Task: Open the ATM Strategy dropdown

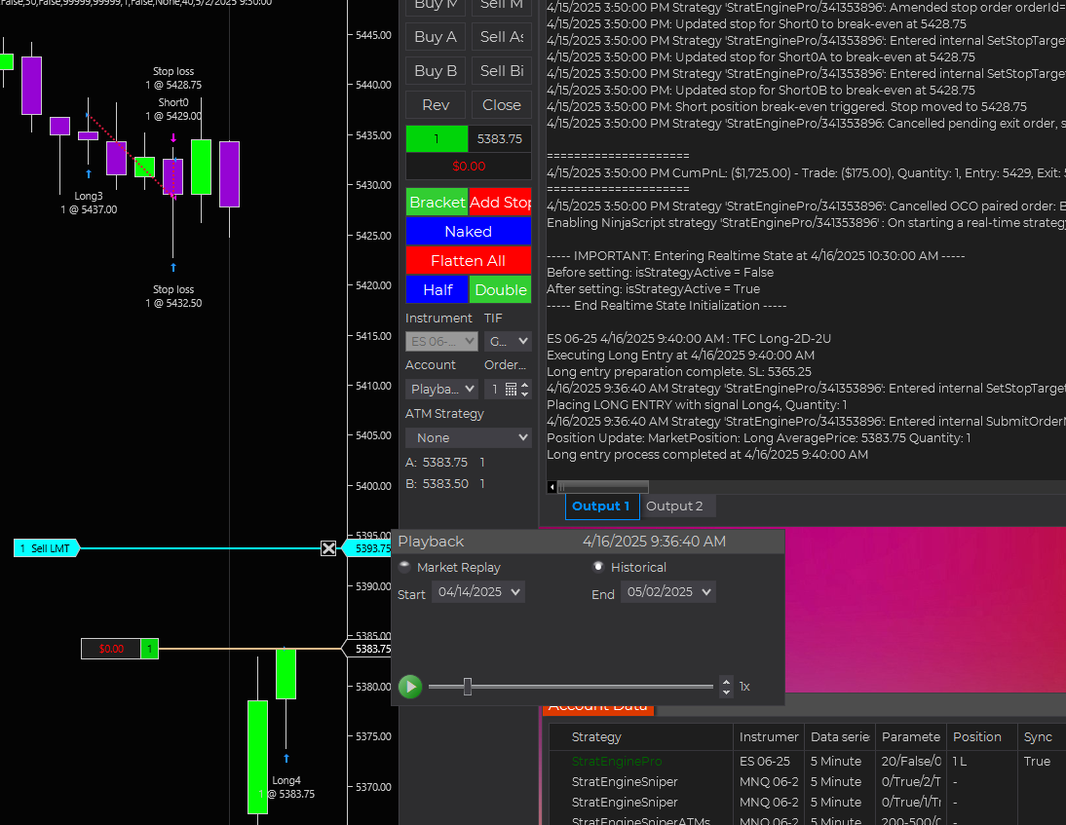Action: point(469,437)
